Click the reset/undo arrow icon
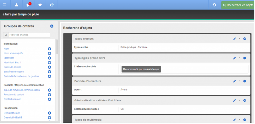This screenshot has width=255, height=124. pos(214,5)
